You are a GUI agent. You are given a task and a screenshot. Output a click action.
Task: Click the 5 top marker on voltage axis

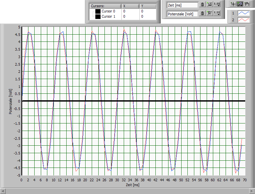pos(19,27)
